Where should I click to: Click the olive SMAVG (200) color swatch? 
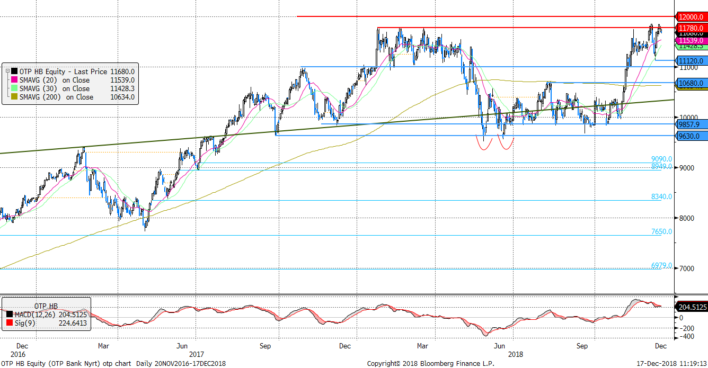(14, 97)
